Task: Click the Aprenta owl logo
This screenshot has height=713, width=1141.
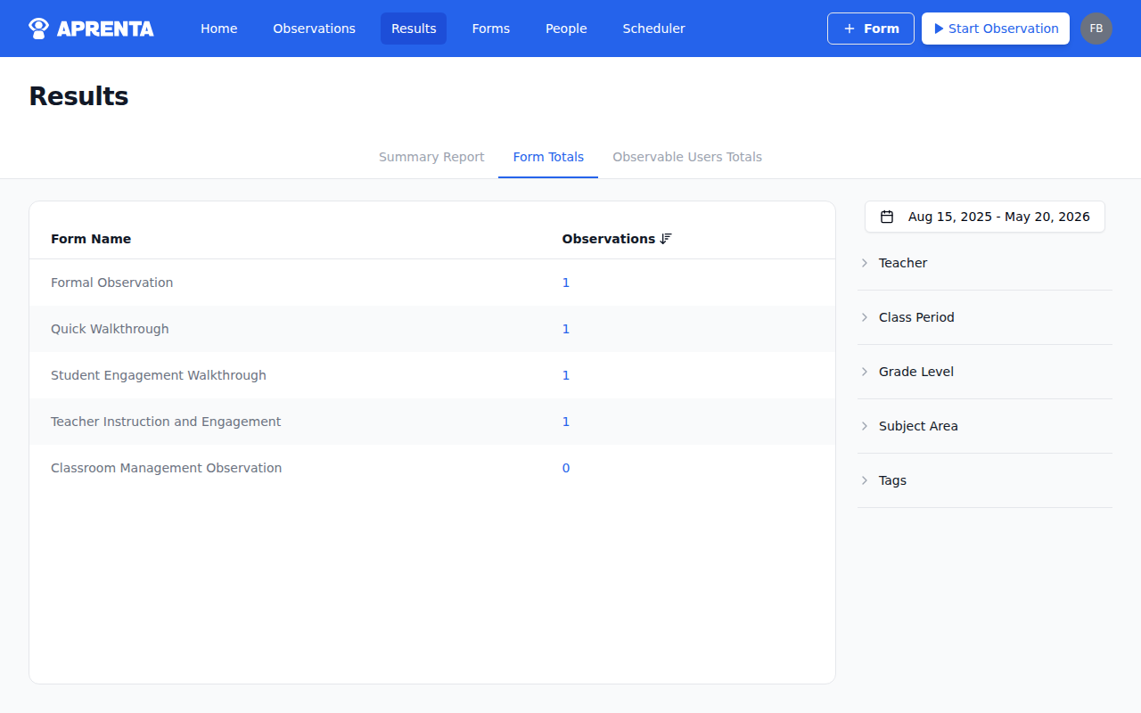Action: 37,28
